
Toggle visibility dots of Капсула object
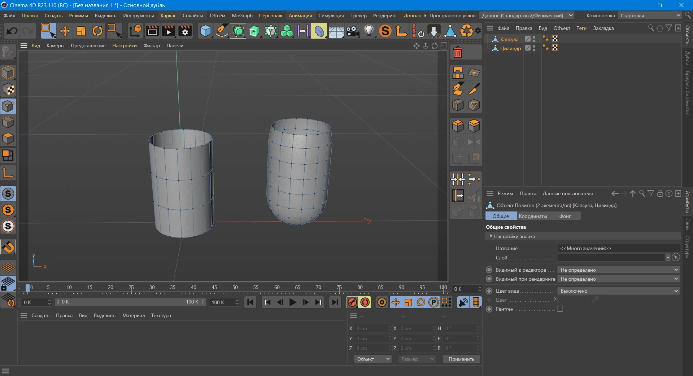pyautogui.click(x=534, y=39)
